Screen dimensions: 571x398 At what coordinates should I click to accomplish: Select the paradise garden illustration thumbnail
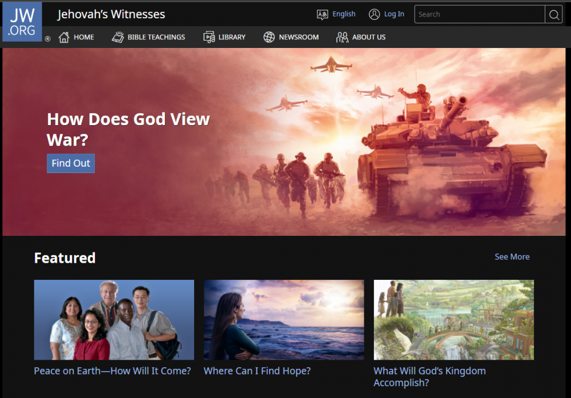[x=453, y=320]
